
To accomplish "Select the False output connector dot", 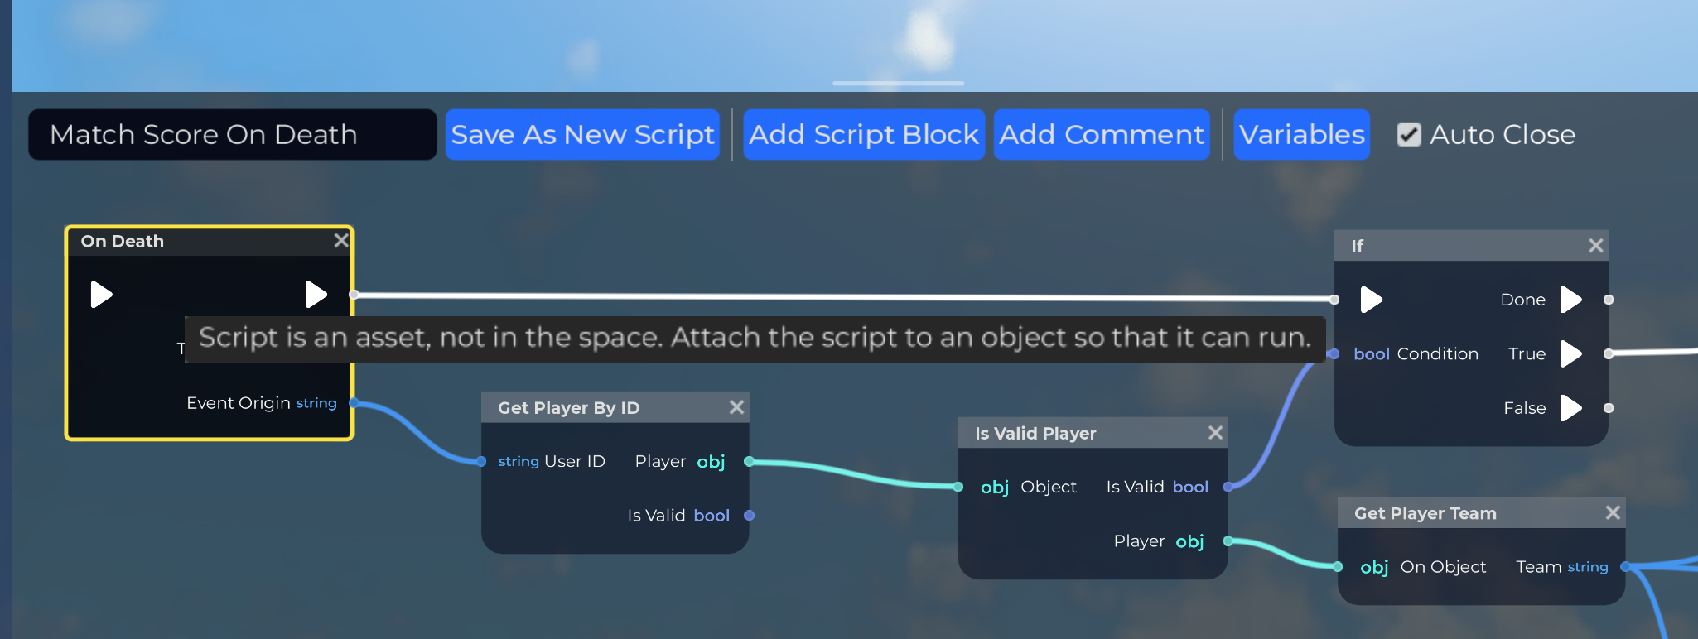I will click(x=1609, y=408).
